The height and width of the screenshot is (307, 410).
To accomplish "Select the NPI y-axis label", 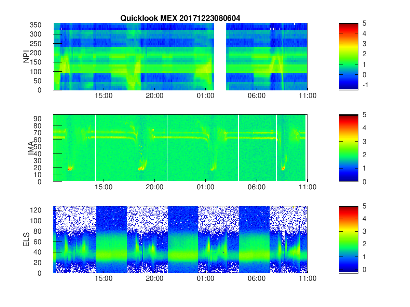I will tap(26, 56).
